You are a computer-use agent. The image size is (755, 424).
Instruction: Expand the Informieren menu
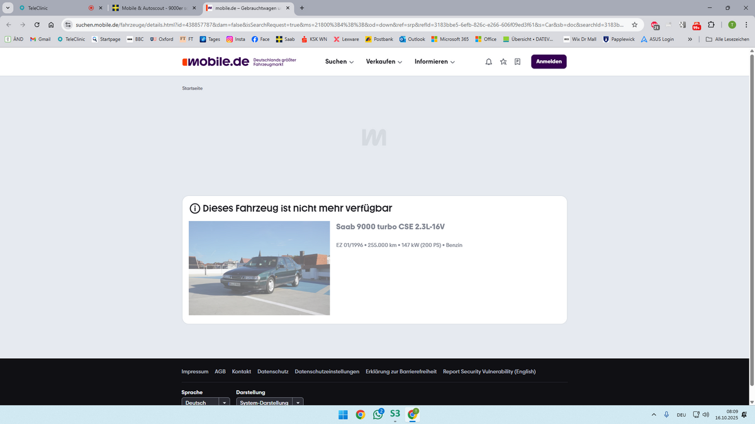pos(434,62)
